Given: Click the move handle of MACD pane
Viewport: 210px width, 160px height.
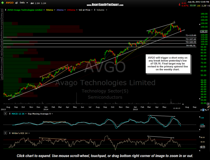Looking at the screenshot, I should point(10,114).
